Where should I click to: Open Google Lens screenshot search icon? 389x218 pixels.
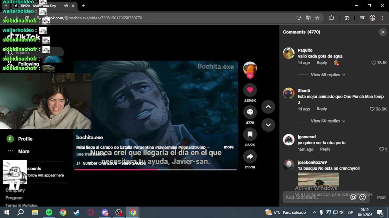347,18
